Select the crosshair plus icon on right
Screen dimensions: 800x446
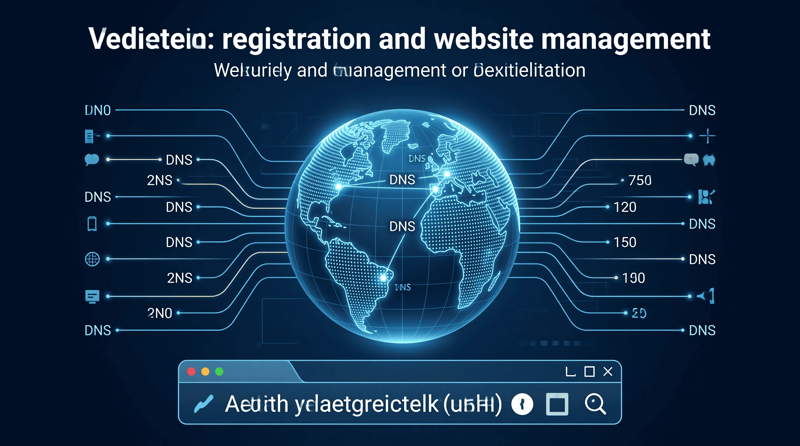[707, 136]
